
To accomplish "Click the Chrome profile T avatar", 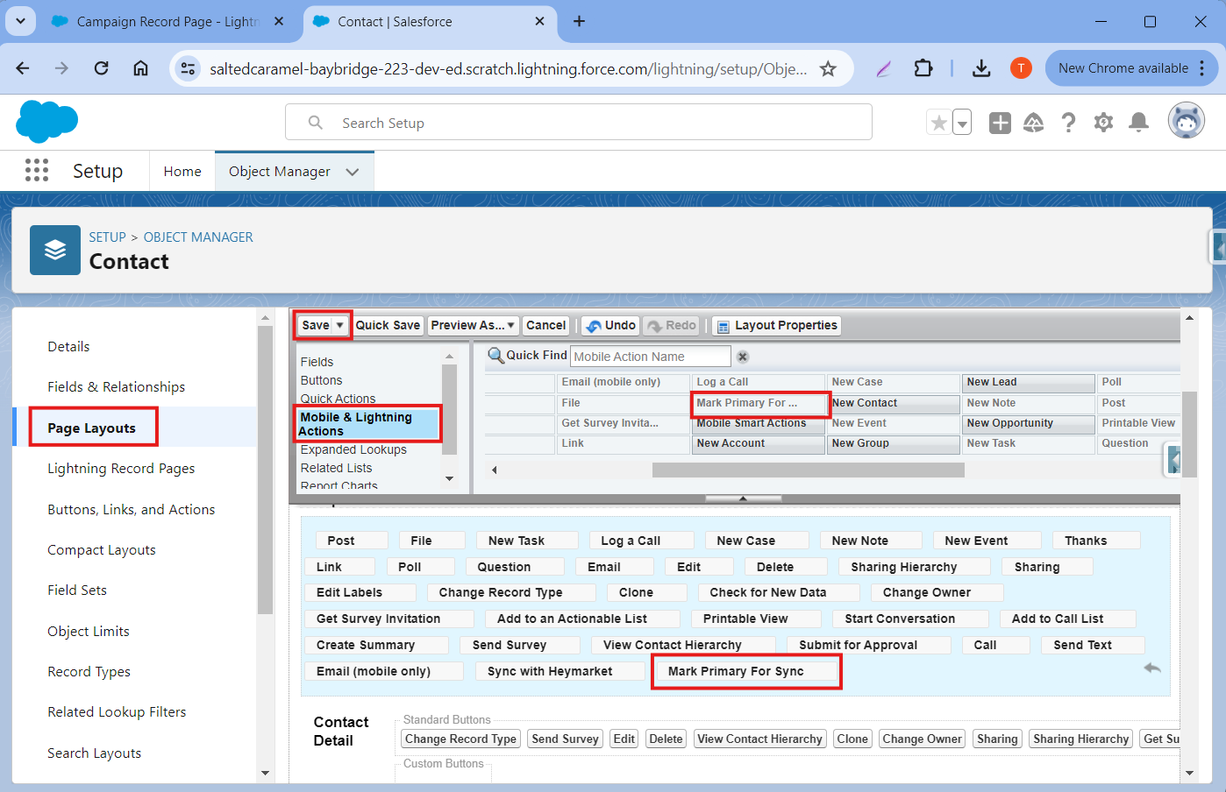I will (1021, 68).
